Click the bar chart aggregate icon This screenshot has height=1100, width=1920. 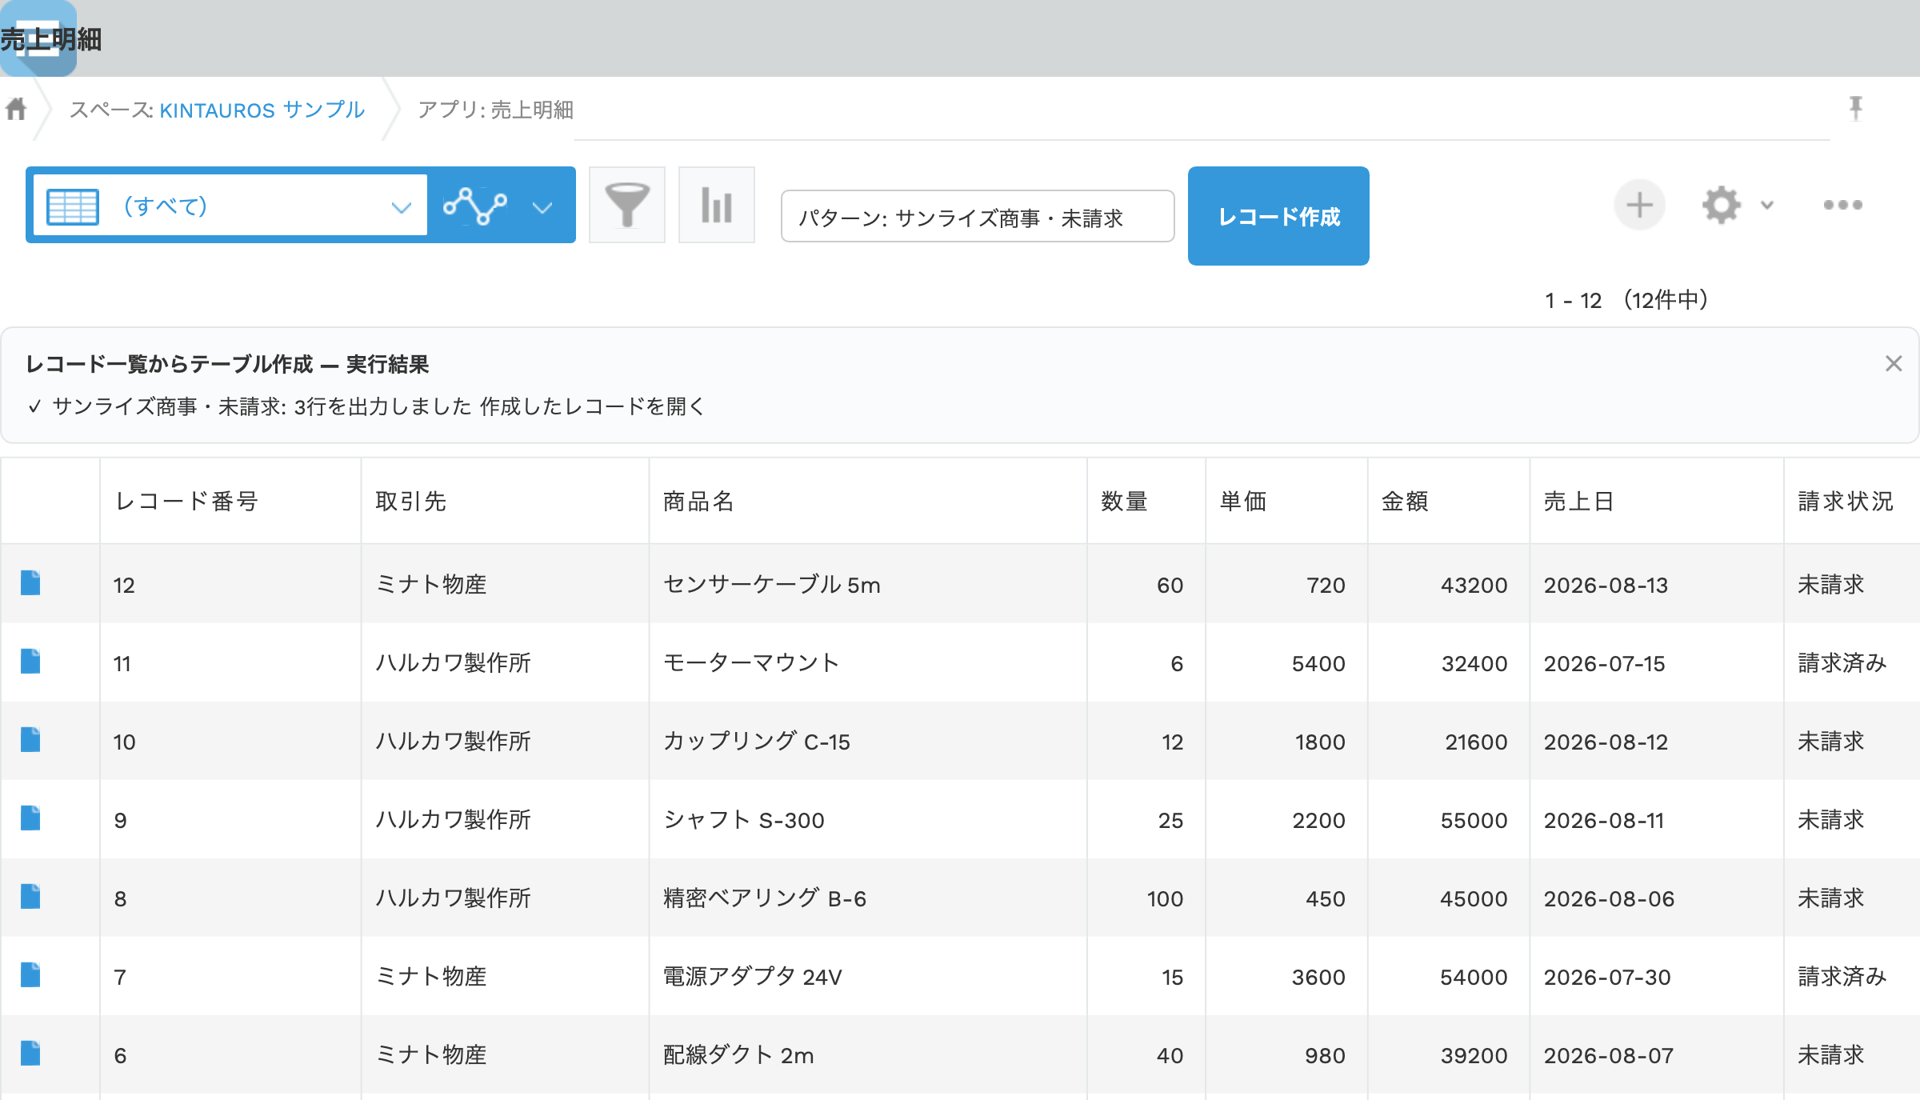tap(717, 205)
